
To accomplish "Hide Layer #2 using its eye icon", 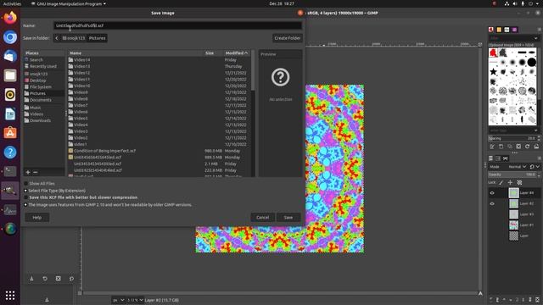I will click(492, 203).
